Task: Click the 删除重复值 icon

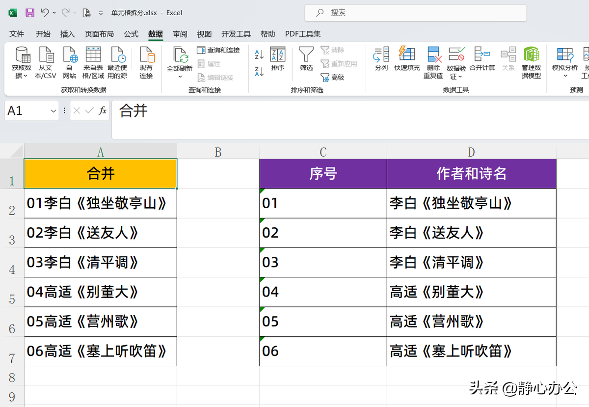Action: coord(433,55)
